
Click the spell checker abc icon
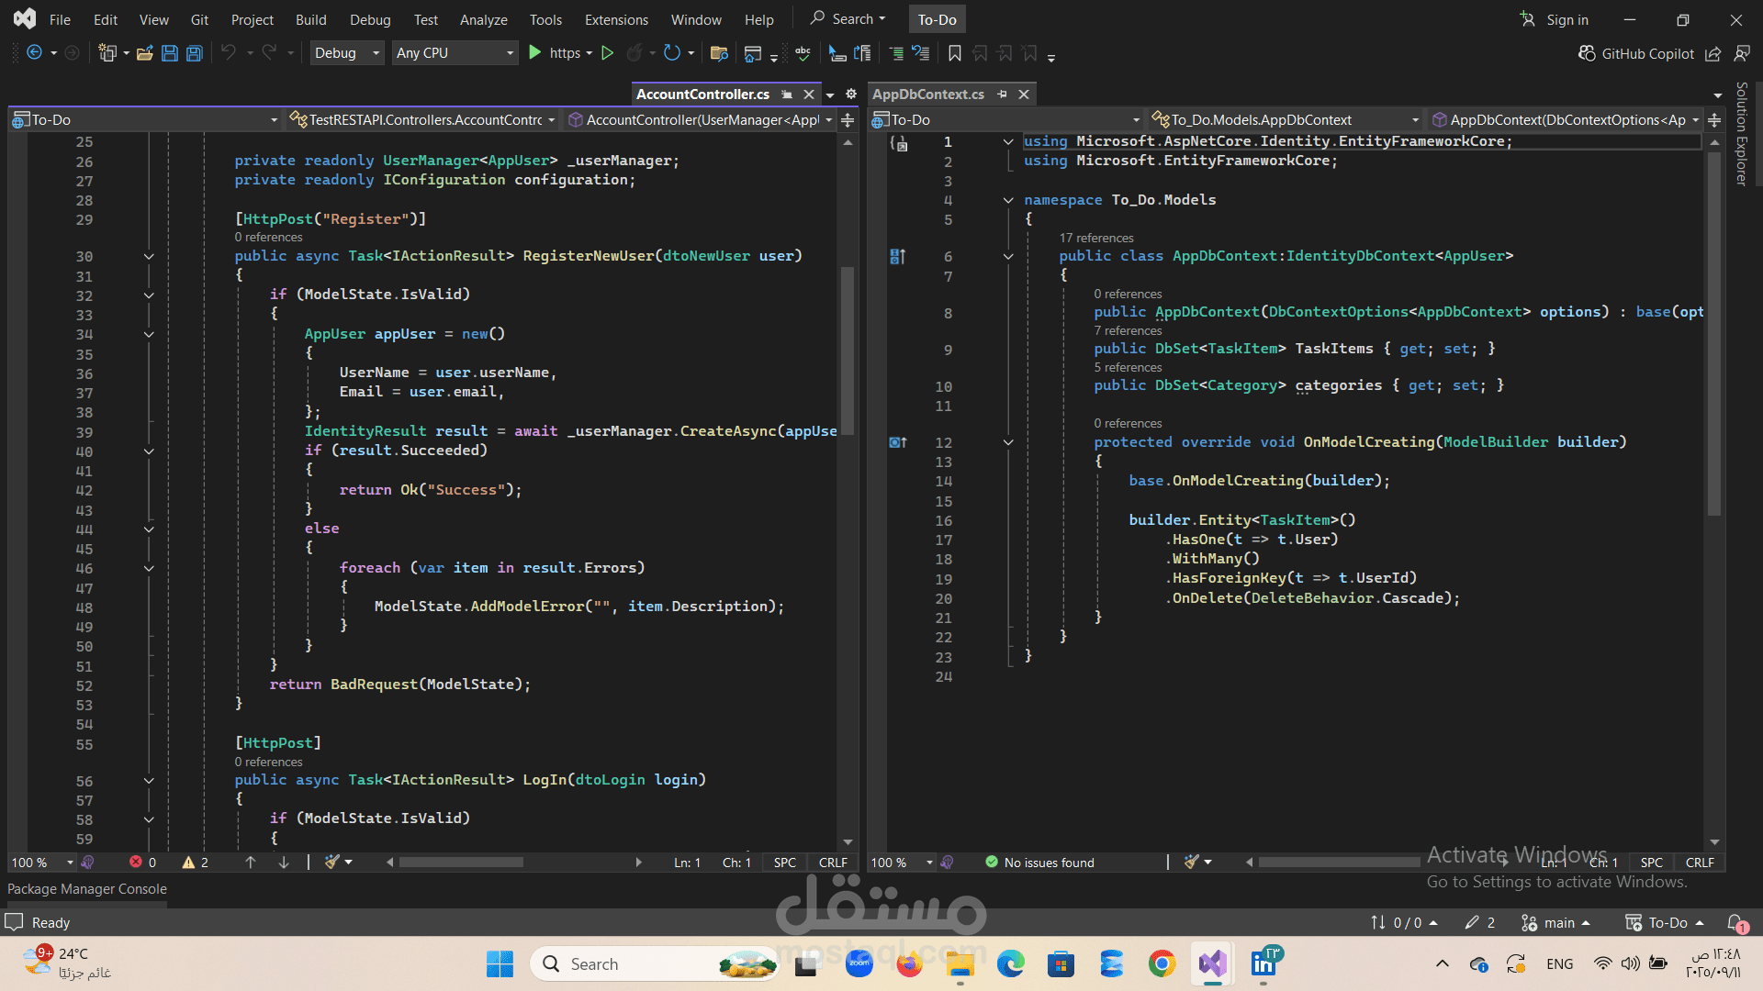click(803, 53)
